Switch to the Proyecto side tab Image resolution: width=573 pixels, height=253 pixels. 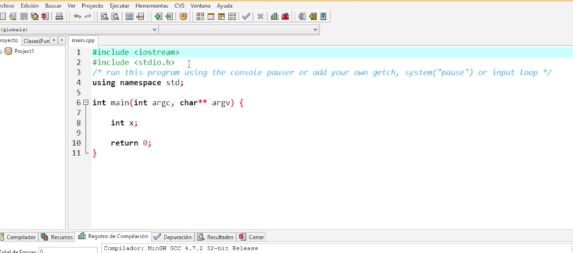[x=9, y=40]
